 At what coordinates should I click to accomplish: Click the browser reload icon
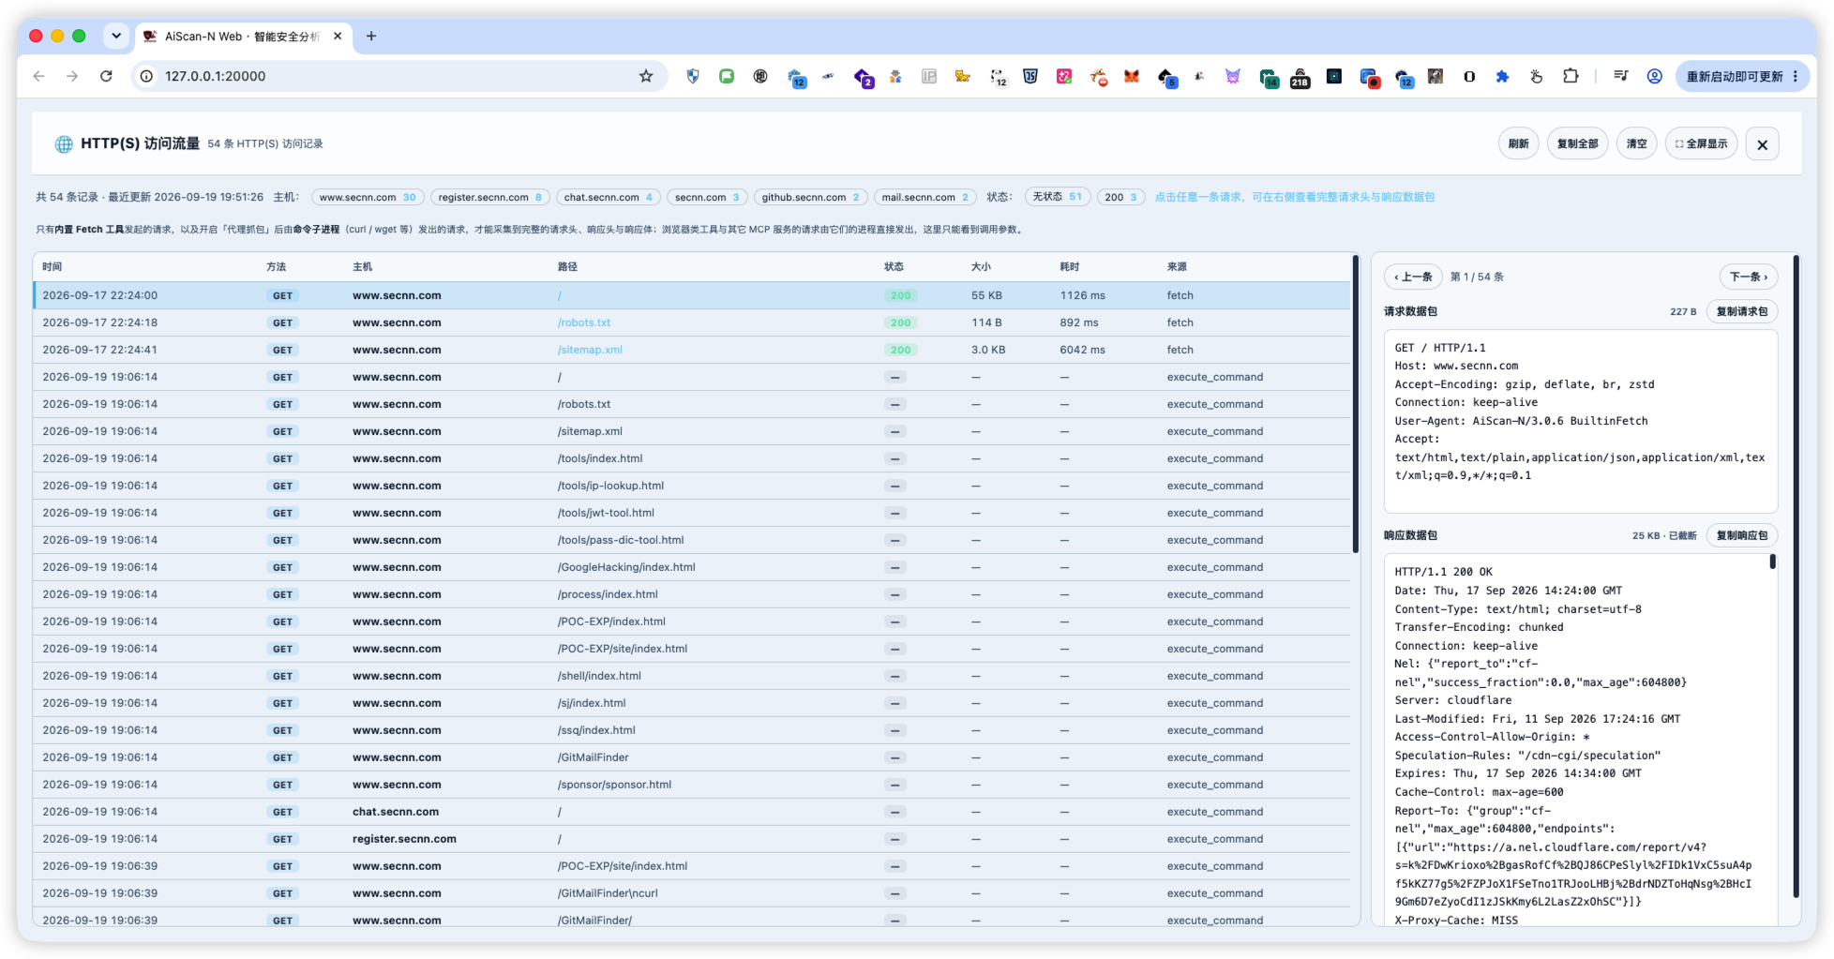click(106, 76)
